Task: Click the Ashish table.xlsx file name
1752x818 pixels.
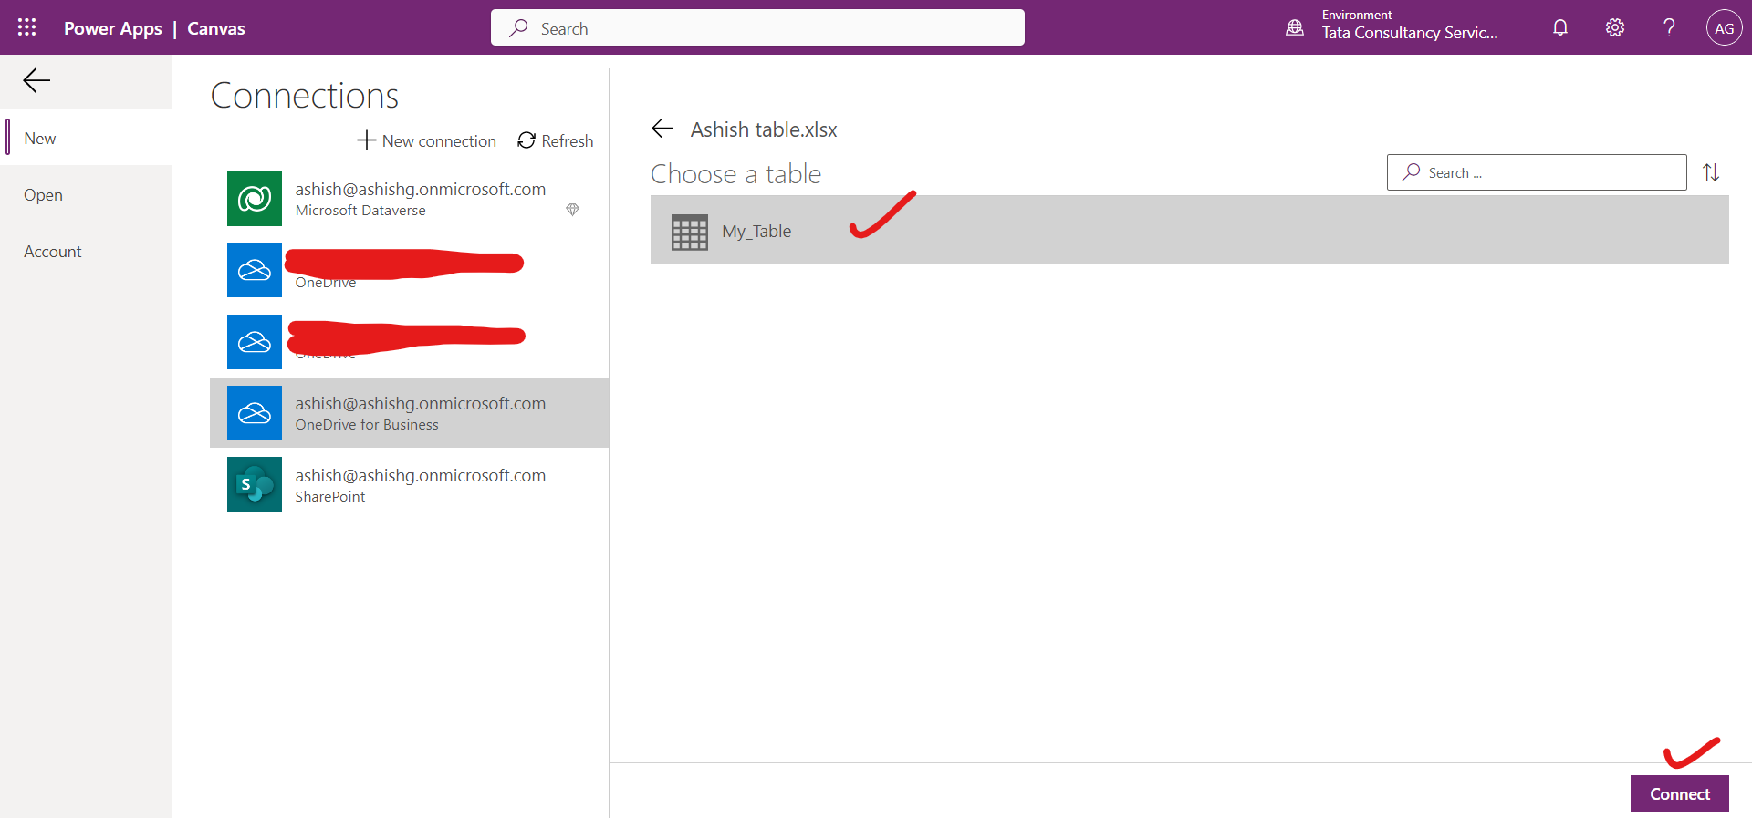Action: click(764, 129)
